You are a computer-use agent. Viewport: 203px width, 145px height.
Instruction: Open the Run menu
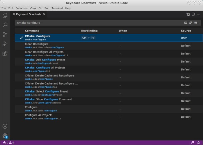point(47,8)
